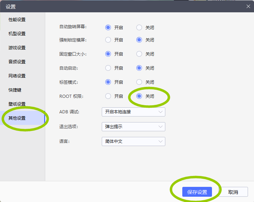Select 音频设置 sidebar item
The width and height of the screenshot is (254, 202).
pos(17,62)
